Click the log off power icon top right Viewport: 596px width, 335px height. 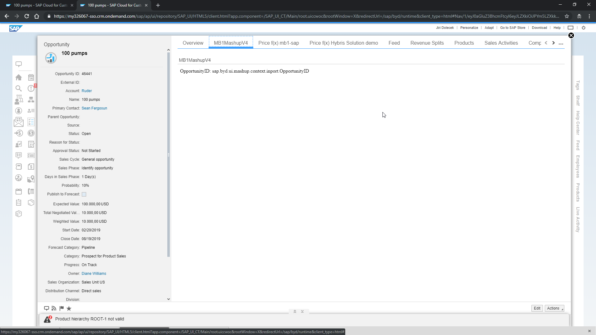(x=584, y=28)
